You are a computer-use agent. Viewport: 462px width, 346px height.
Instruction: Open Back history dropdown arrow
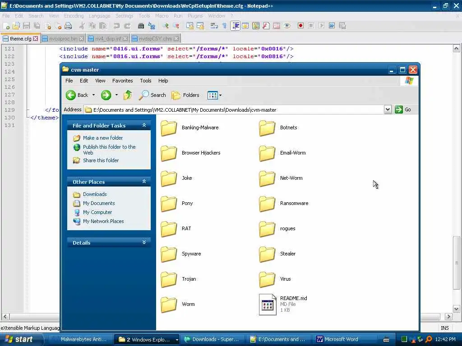tap(94, 95)
